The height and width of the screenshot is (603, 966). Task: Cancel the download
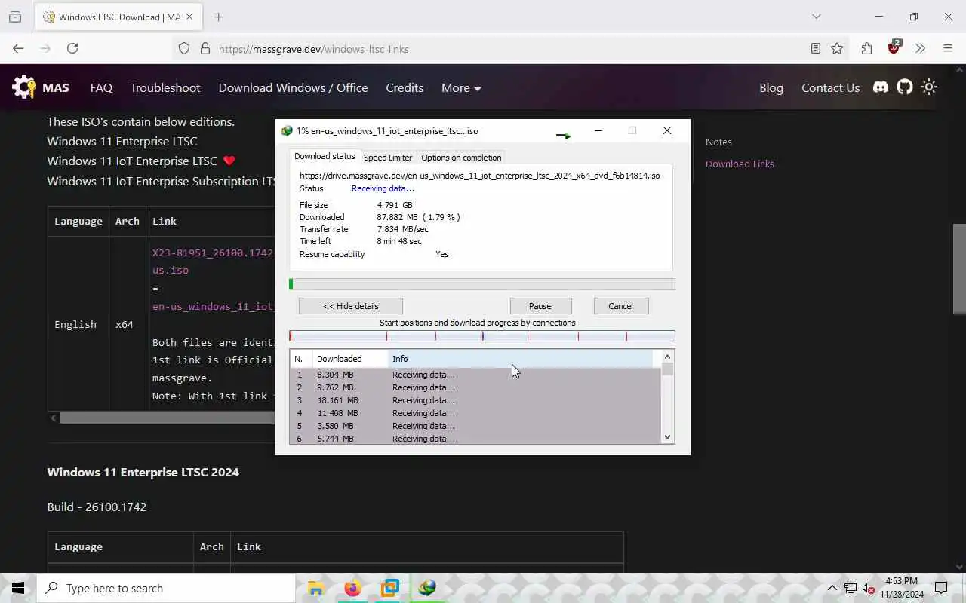[620, 306]
